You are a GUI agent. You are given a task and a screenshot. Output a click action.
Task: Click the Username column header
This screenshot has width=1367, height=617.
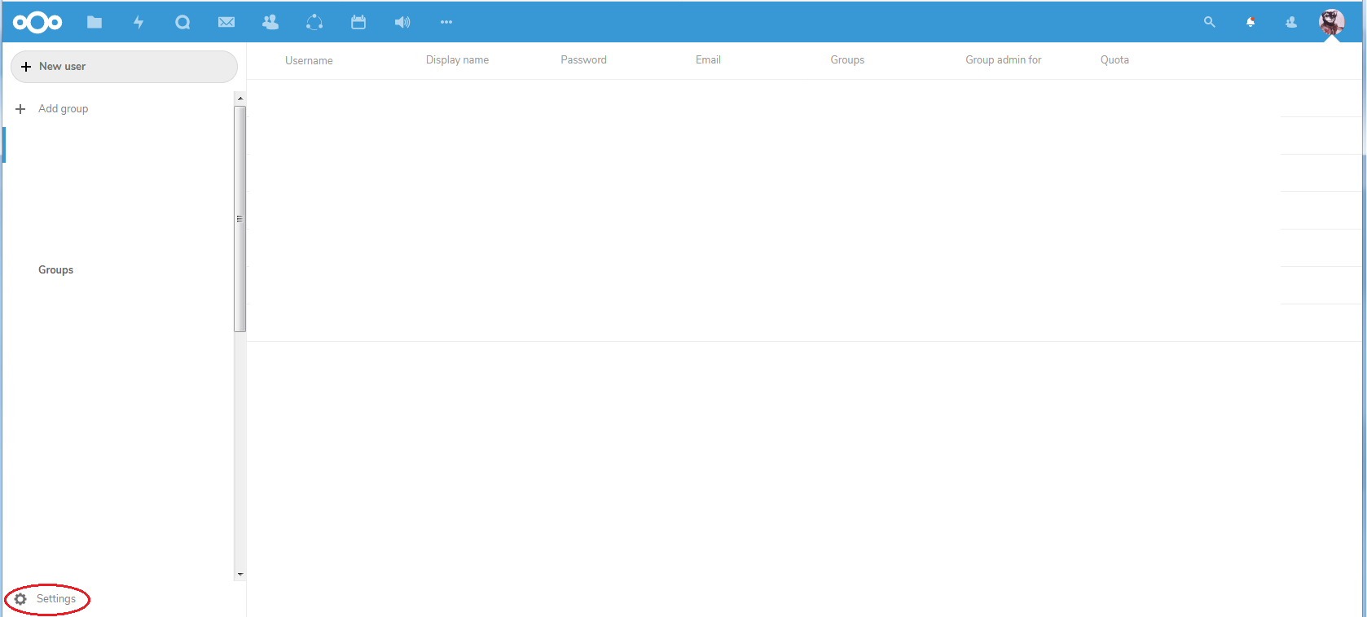pos(309,60)
